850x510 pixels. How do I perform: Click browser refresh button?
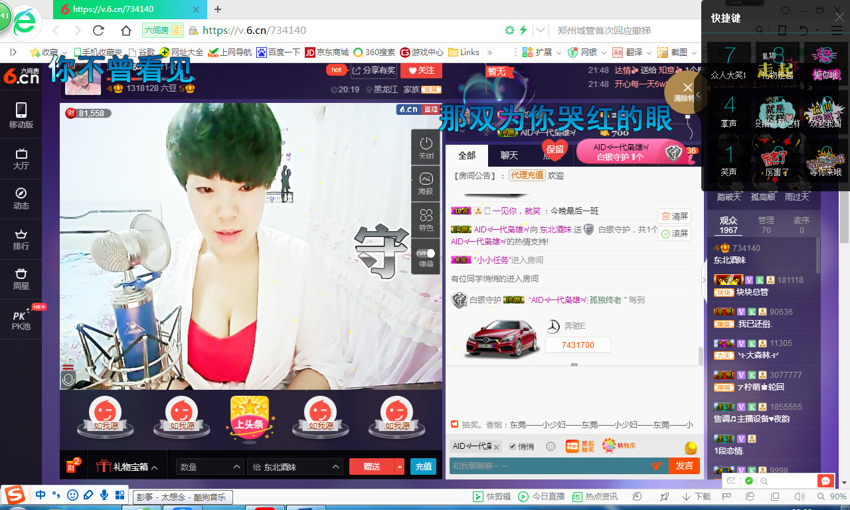[98, 31]
